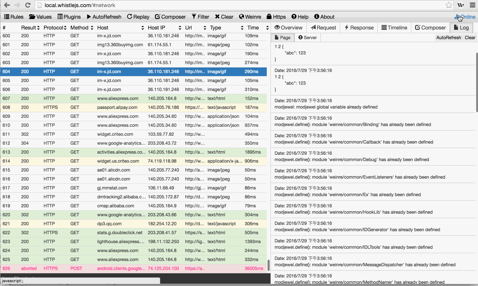Bookmark page with star icon
Viewport: 478px width, 286px height.
coord(449,5)
